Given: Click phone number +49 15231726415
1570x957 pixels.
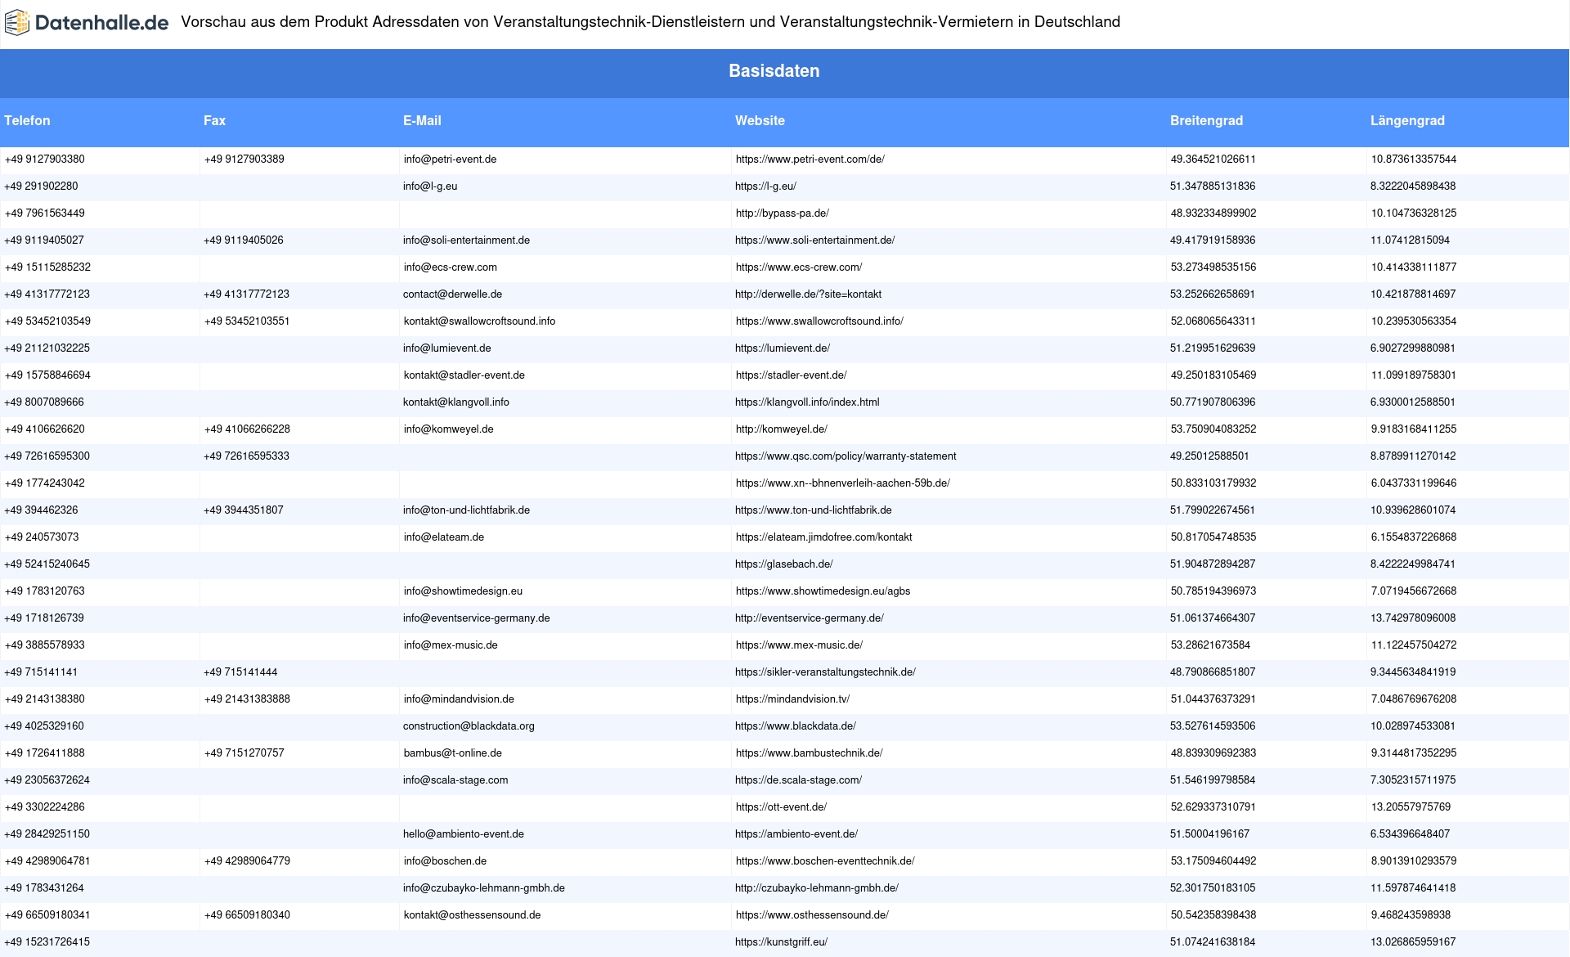Looking at the screenshot, I should [x=47, y=942].
